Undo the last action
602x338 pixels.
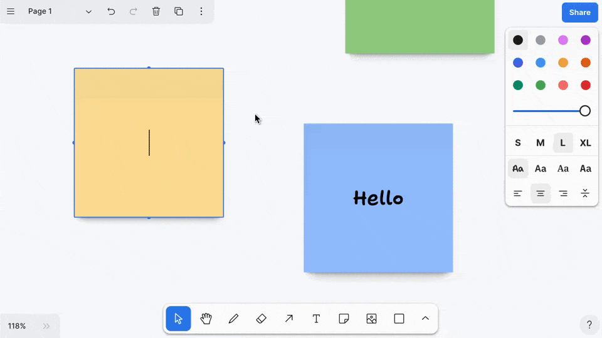tap(111, 11)
